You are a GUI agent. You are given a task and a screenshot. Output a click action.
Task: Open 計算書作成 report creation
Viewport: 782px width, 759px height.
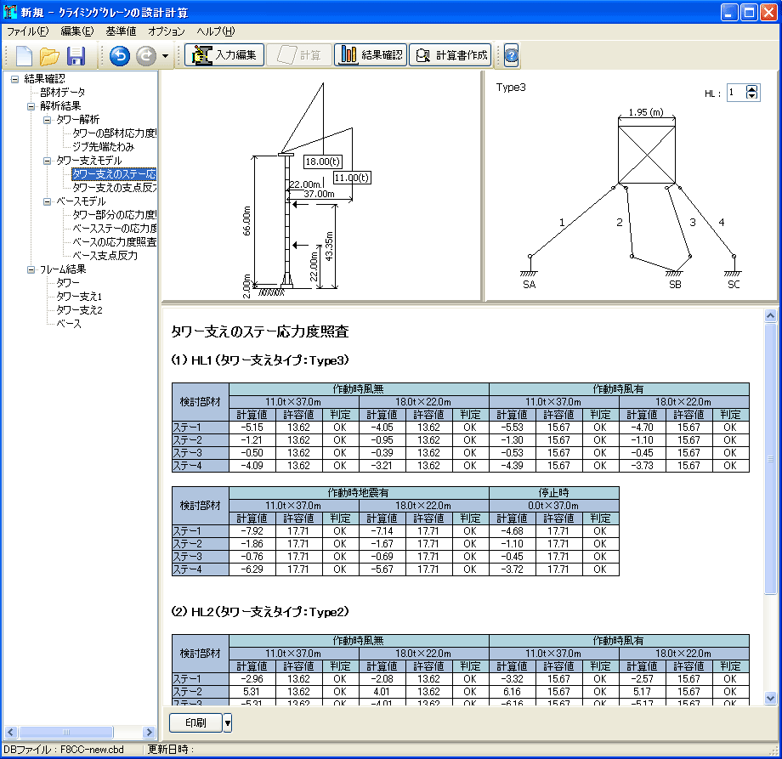[x=450, y=55]
